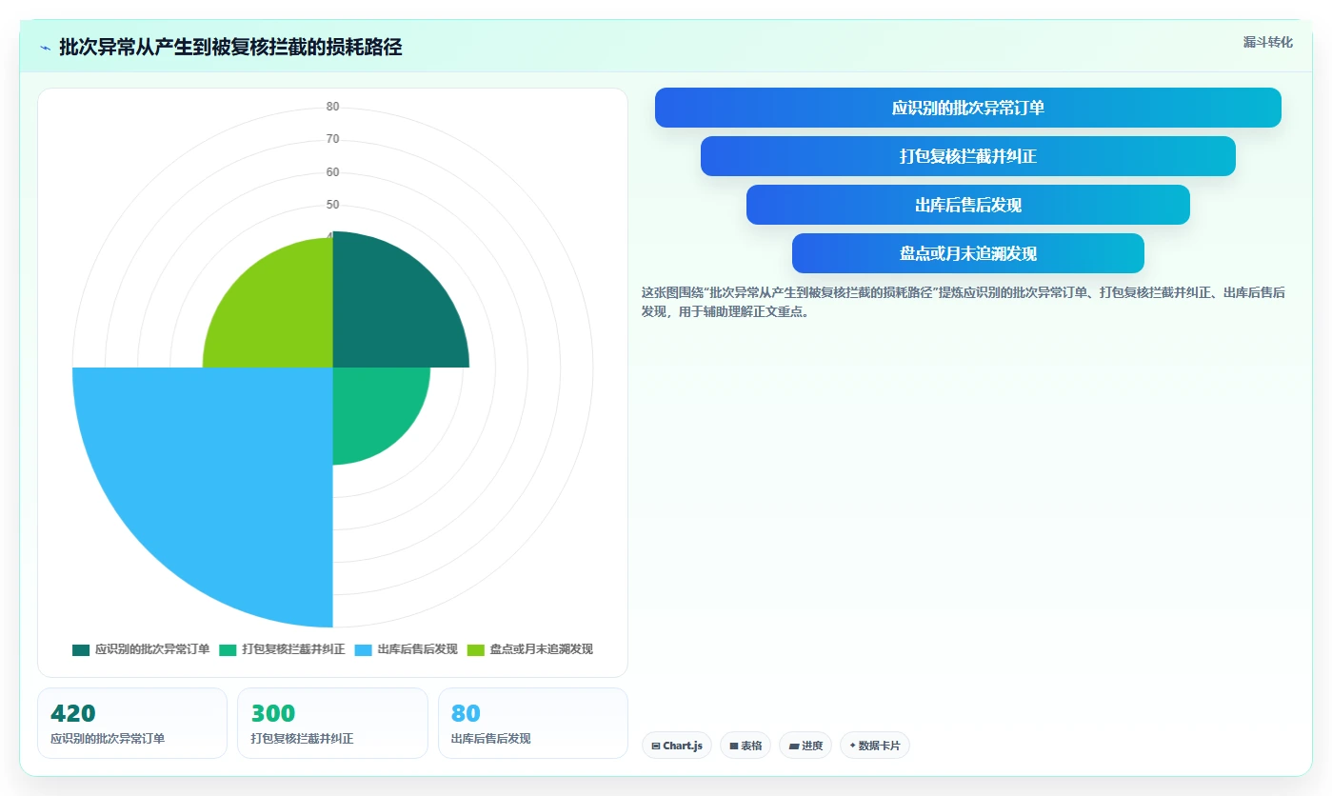This screenshot has height=796, width=1332.
Task: Click the axis label 80
Action: click(x=332, y=107)
